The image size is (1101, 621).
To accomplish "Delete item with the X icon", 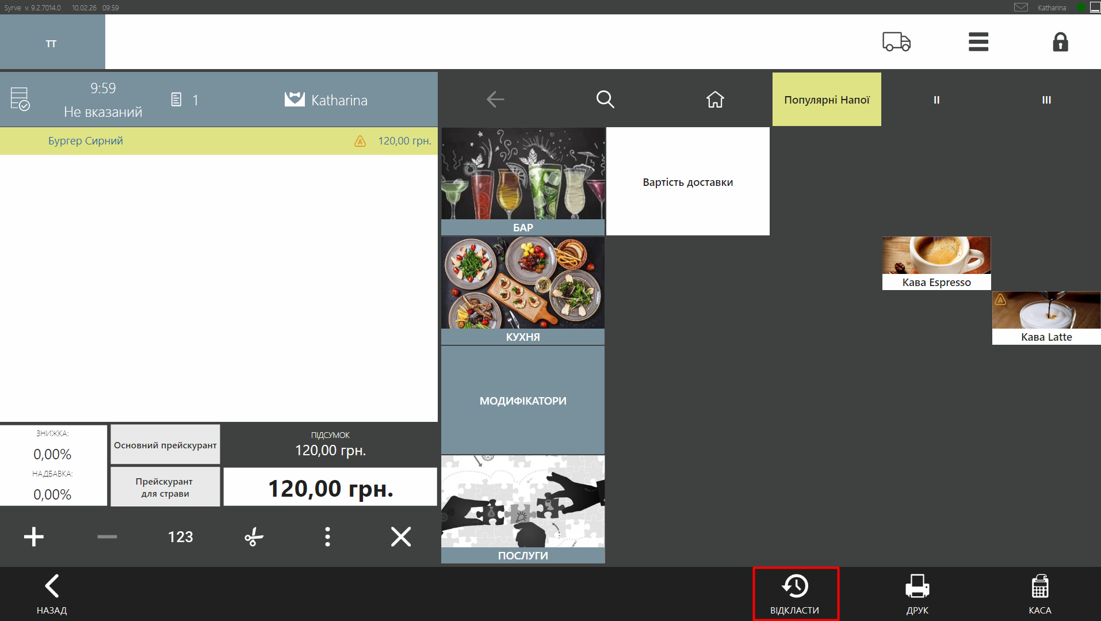I will point(400,537).
